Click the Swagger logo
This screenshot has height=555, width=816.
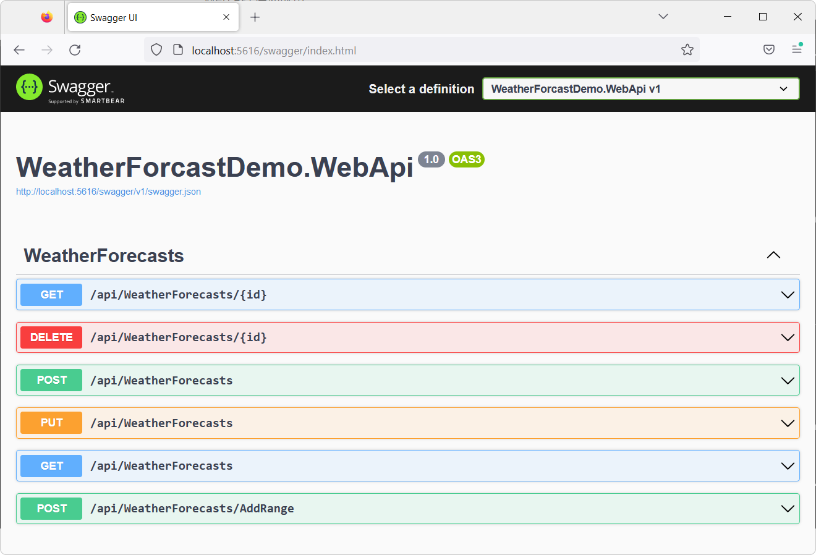pyautogui.click(x=70, y=88)
